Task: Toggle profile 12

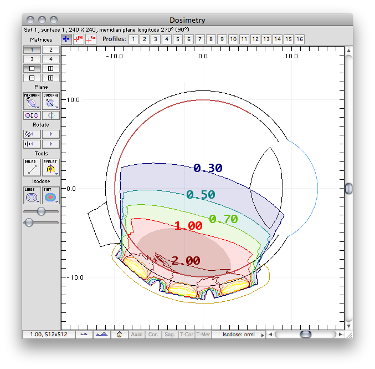Action: [x=255, y=39]
